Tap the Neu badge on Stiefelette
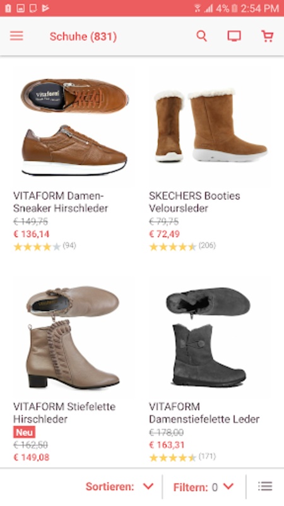Image resolution: width=284 pixels, height=506 pixels. 24,432
